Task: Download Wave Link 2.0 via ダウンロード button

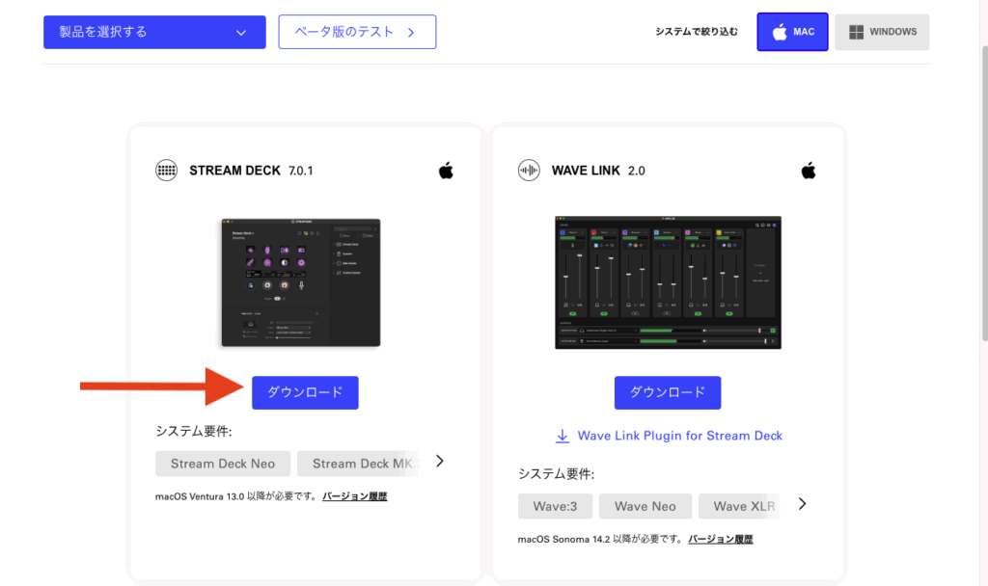Action: [x=668, y=393]
